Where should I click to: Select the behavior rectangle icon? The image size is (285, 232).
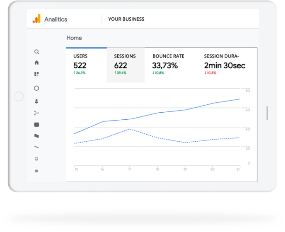(x=36, y=125)
